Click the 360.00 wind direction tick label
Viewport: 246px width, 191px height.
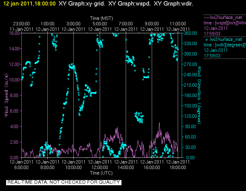click(x=190, y=33)
